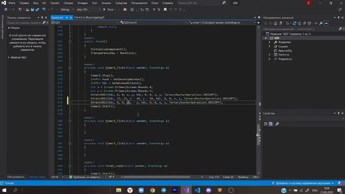This screenshot has width=345, height=194.
Task: Toggle the bookmark toolbar icon
Action: (x=165, y=10)
